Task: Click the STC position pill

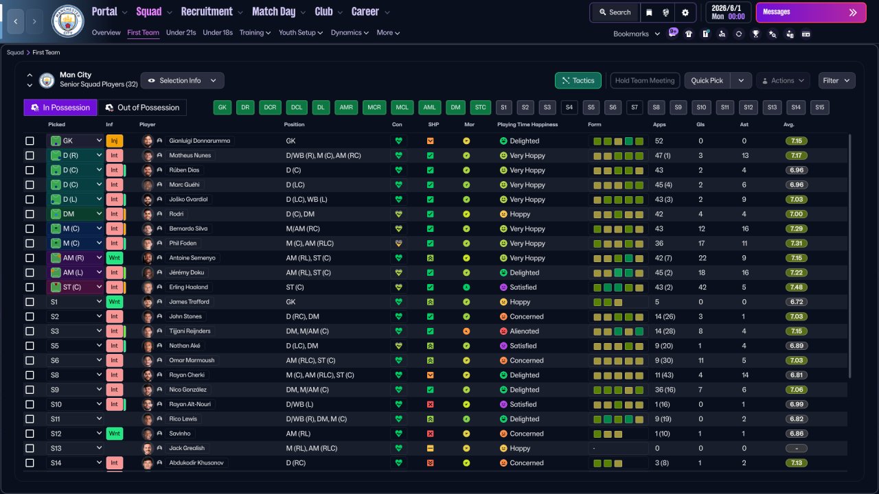Action: [x=480, y=107]
